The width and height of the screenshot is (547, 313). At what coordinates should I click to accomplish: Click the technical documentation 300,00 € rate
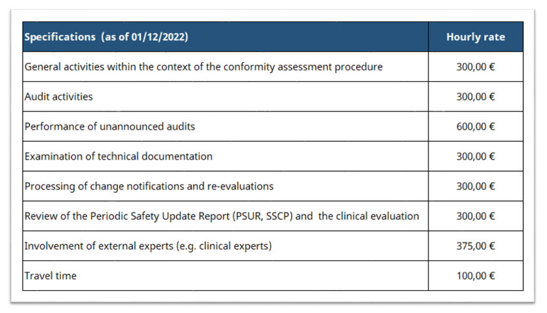(x=475, y=156)
